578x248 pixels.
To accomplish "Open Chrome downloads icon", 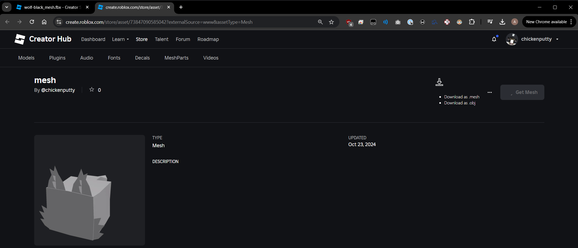I will (502, 22).
